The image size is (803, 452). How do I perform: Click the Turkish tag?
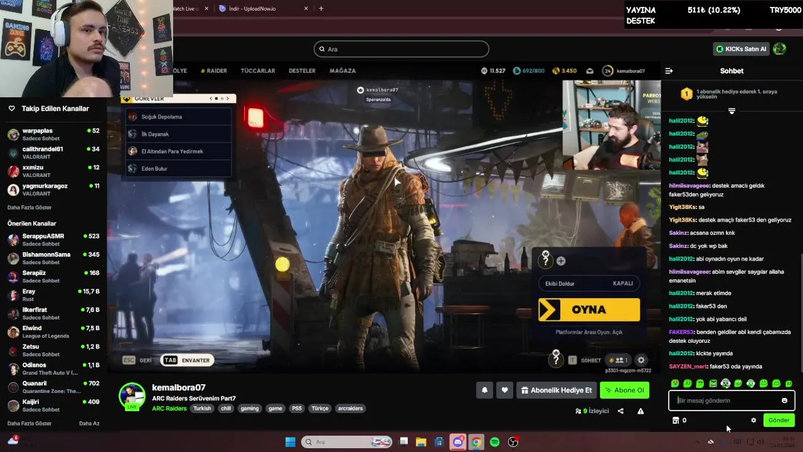point(202,409)
